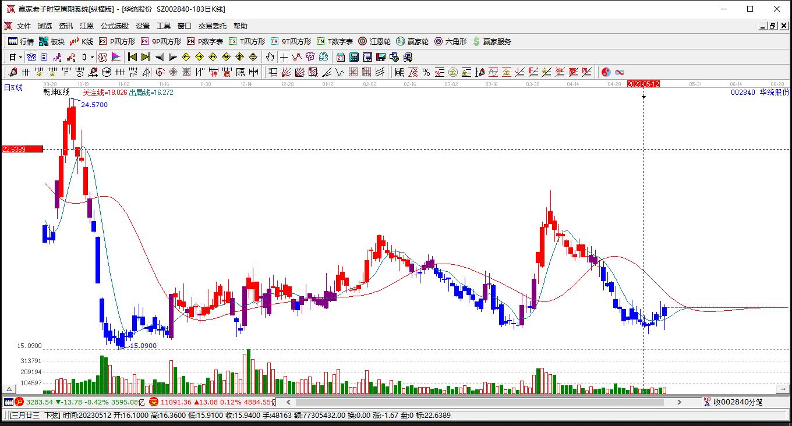Open the 江恩 menu
This screenshot has width=792, height=426.
(87, 26)
